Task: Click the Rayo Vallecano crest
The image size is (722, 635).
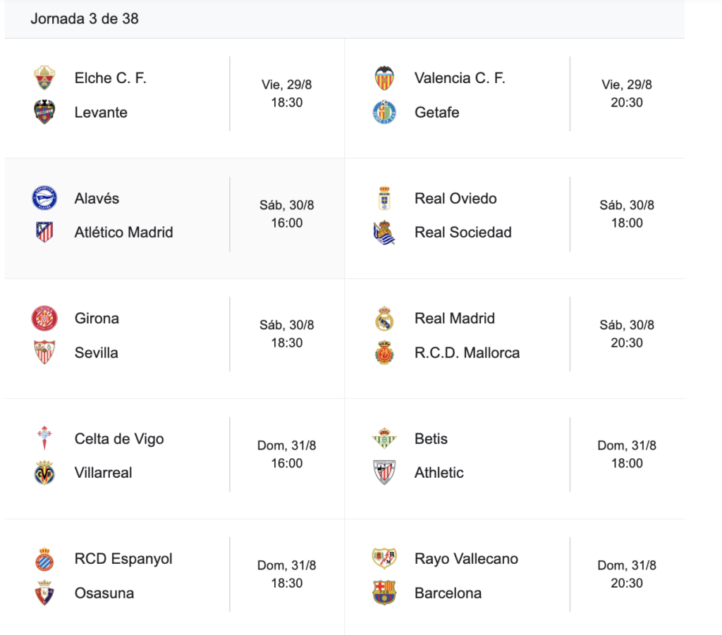Action: [x=384, y=558]
